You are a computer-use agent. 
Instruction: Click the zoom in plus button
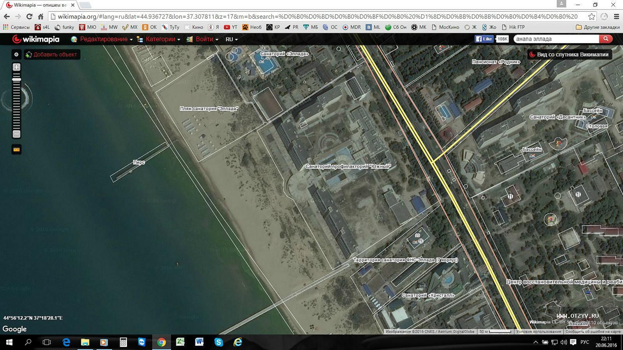click(x=16, y=67)
